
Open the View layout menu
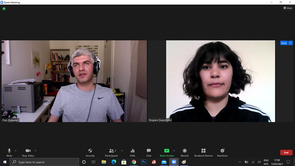click(287, 8)
